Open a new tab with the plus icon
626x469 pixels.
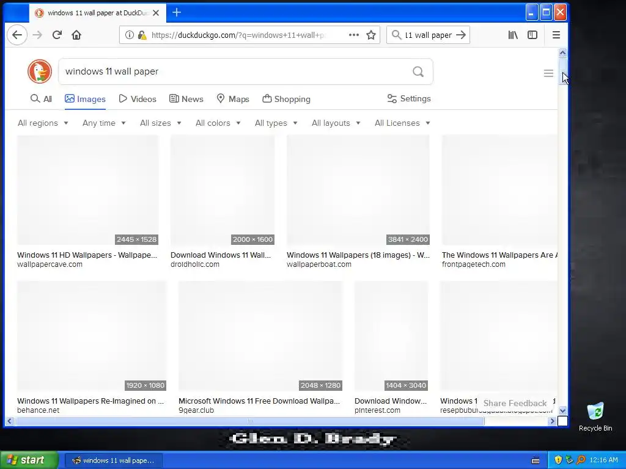point(177,13)
